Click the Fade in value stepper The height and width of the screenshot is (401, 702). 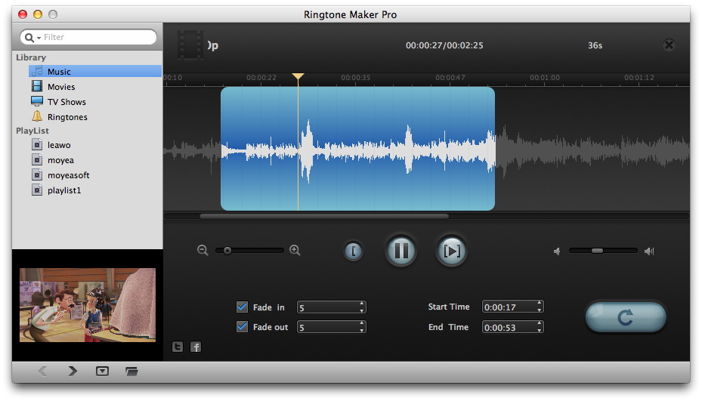click(362, 307)
